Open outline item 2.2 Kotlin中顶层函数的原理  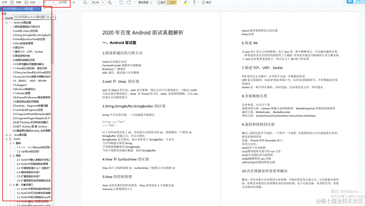pos(32,164)
